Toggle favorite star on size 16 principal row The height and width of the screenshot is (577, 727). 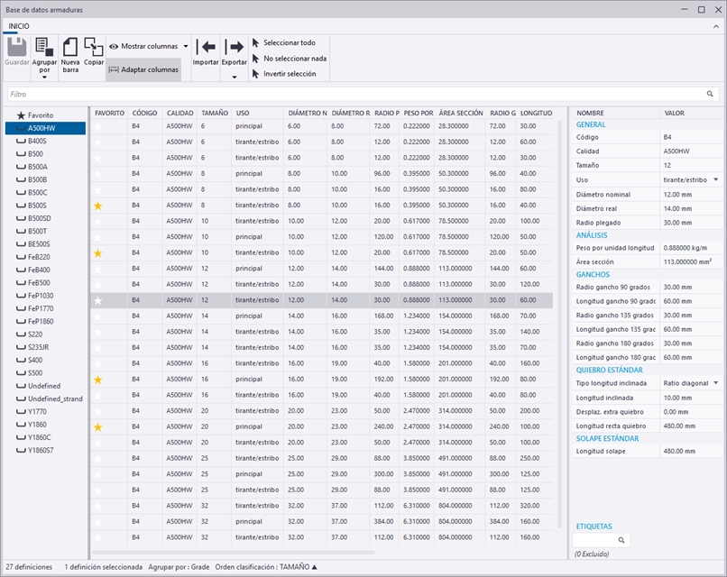98,380
